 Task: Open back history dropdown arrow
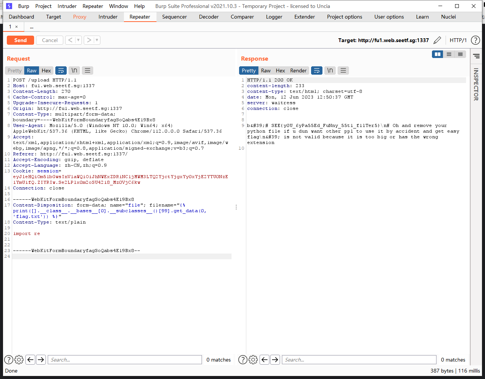pyautogui.click(x=78, y=40)
